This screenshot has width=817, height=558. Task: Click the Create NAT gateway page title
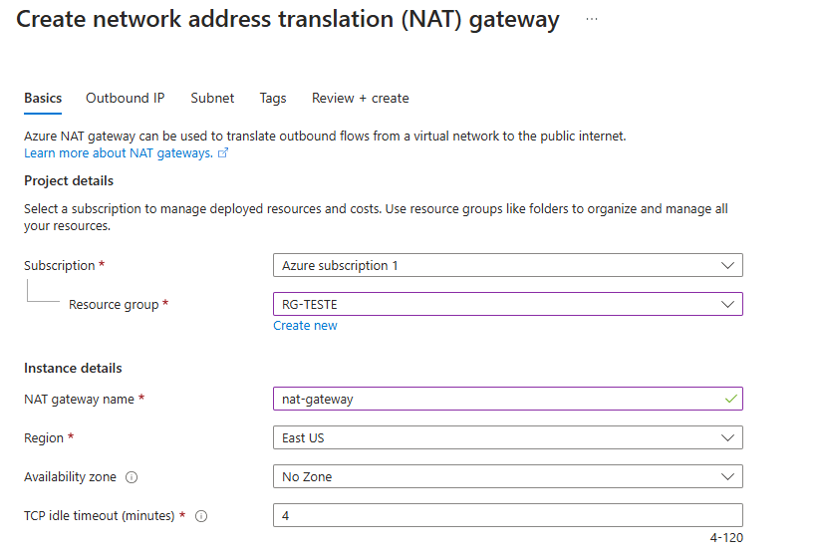[288, 19]
